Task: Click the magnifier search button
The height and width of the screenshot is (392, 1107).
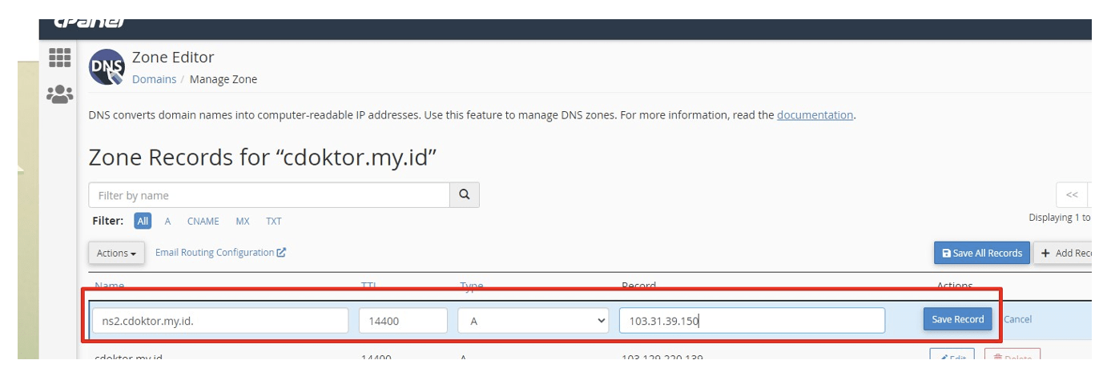Action: pyautogui.click(x=465, y=195)
